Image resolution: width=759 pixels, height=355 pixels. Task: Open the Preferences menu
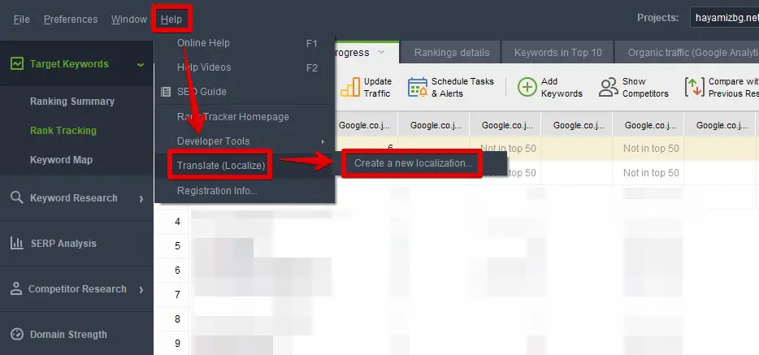71,19
